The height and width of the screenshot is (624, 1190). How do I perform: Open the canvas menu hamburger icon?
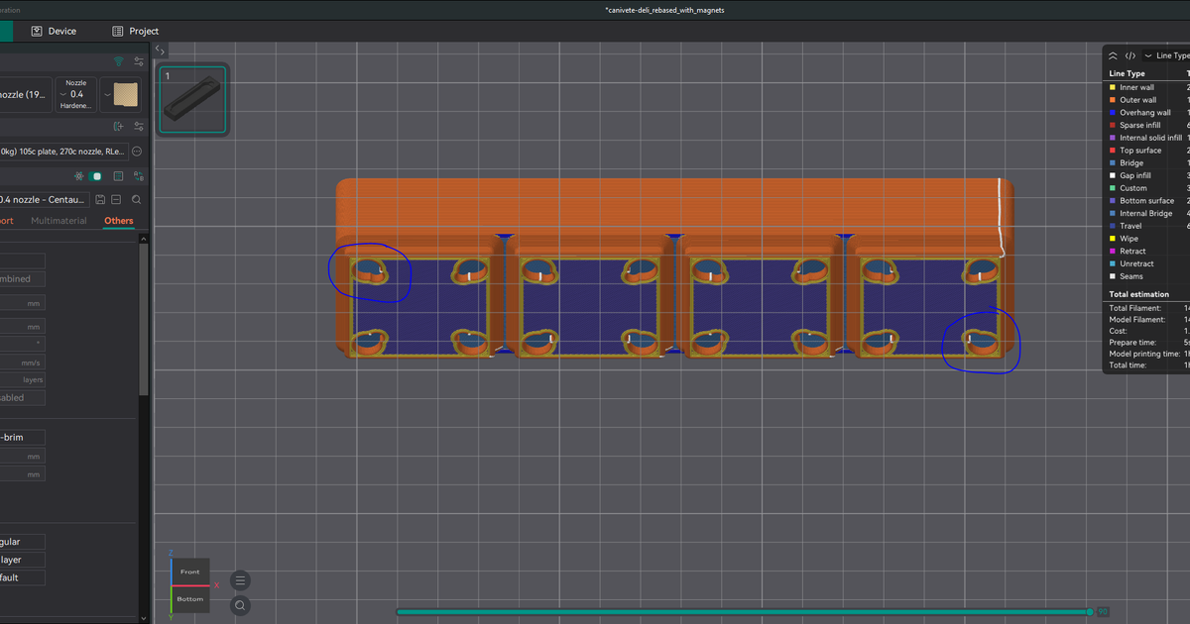(x=241, y=580)
